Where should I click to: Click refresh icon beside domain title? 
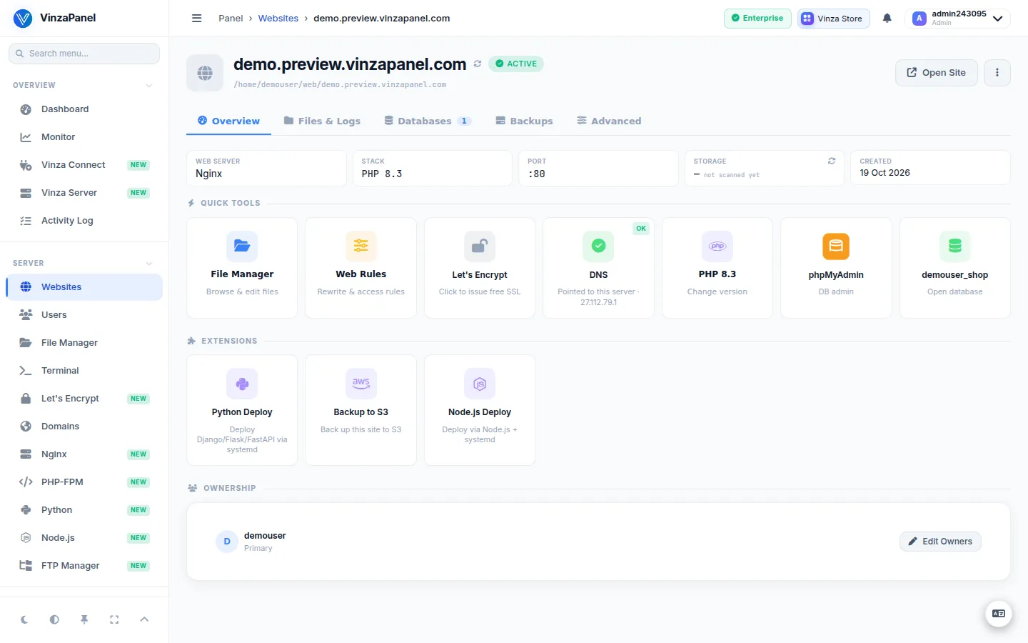(478, 64)
